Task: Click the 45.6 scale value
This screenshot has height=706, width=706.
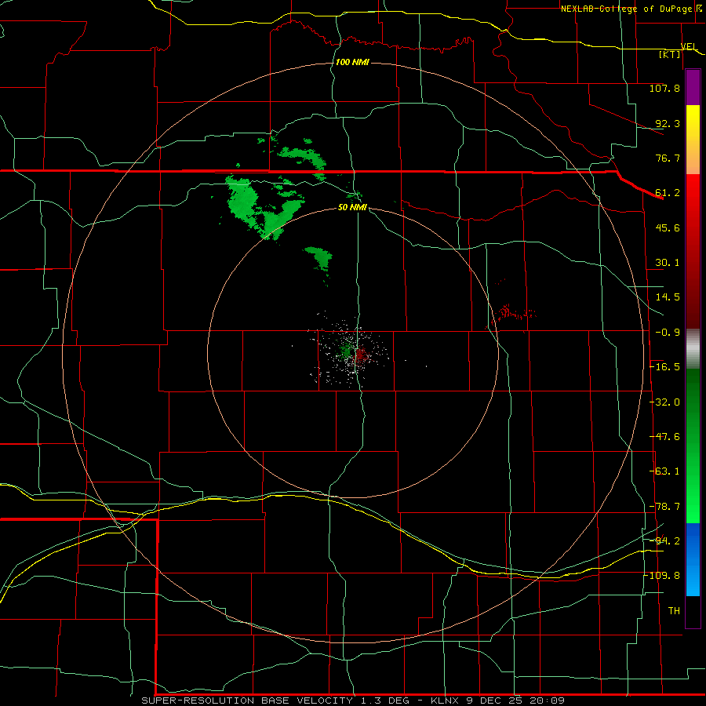Action: coord(668,227)
